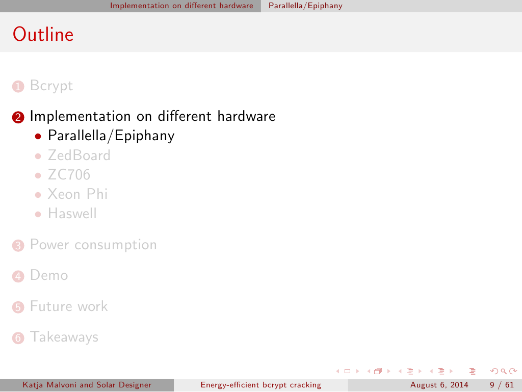Click the previous subsection arrow
Viewport: 522px width, 392px height.
point(400,371)
